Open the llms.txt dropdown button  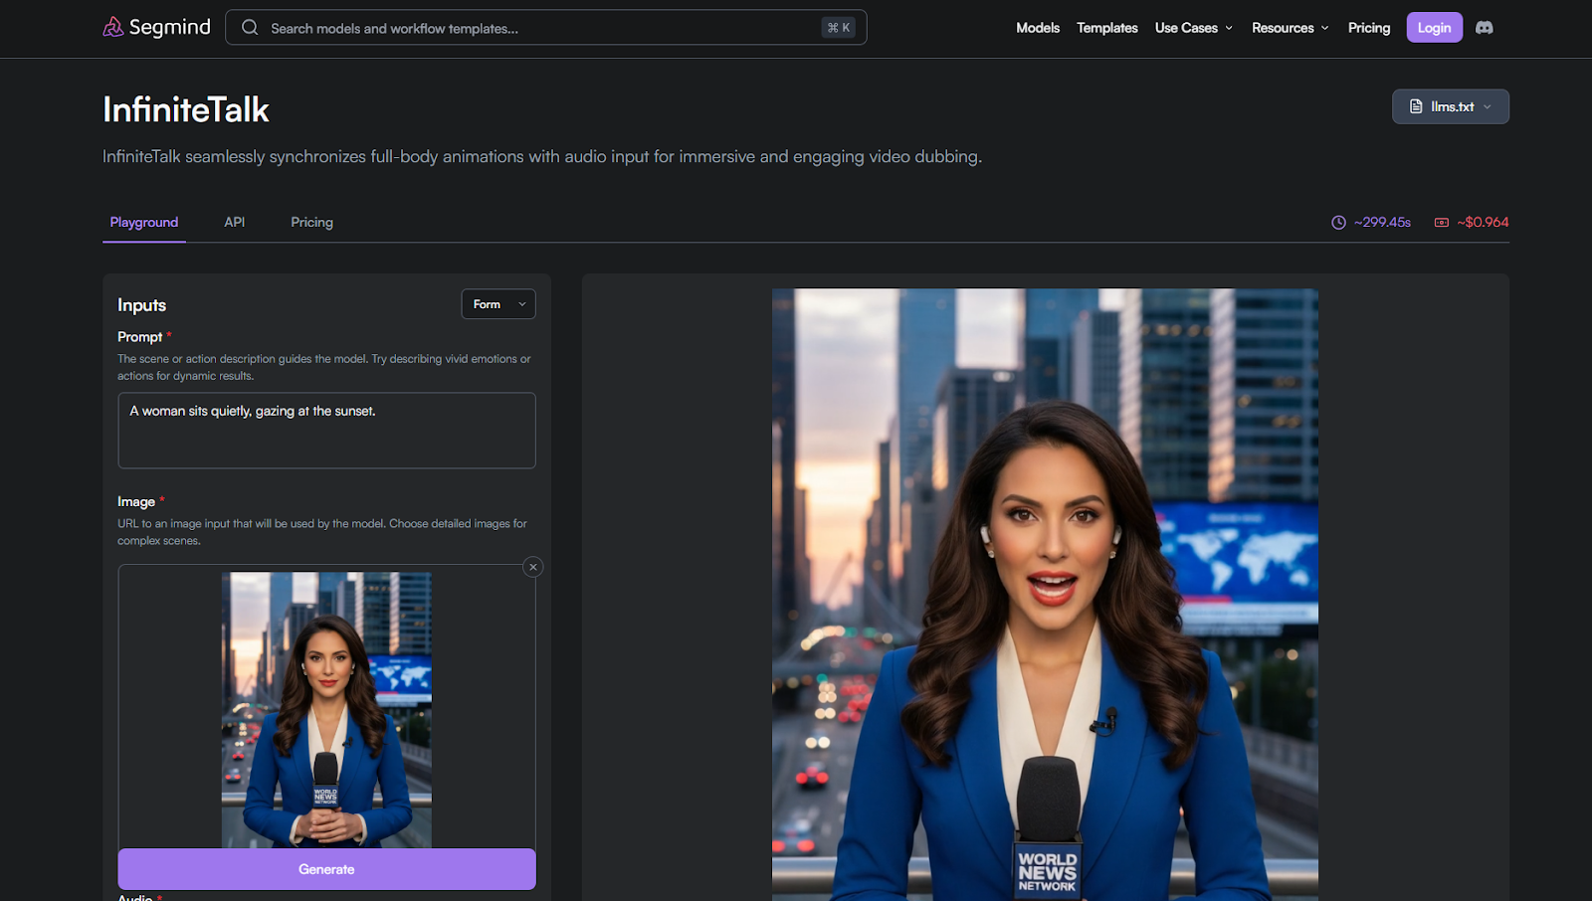(1450, 106)
